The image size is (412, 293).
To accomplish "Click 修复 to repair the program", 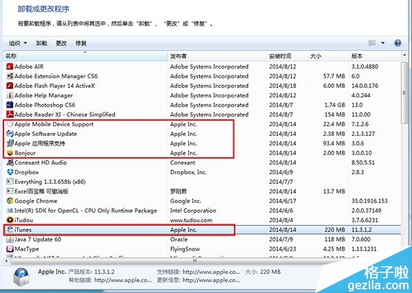I will coord(81,43).
